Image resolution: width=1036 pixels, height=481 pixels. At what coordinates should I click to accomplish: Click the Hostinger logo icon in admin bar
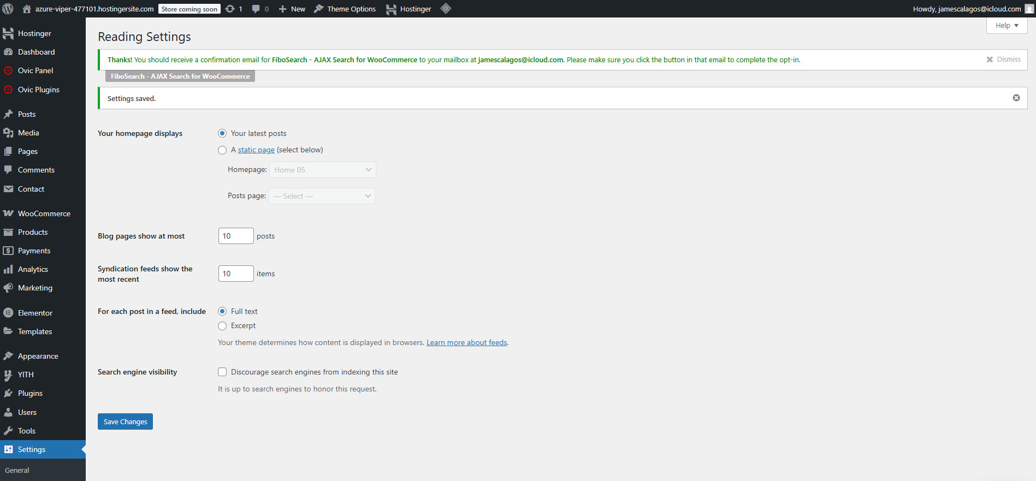coord(391,9)
